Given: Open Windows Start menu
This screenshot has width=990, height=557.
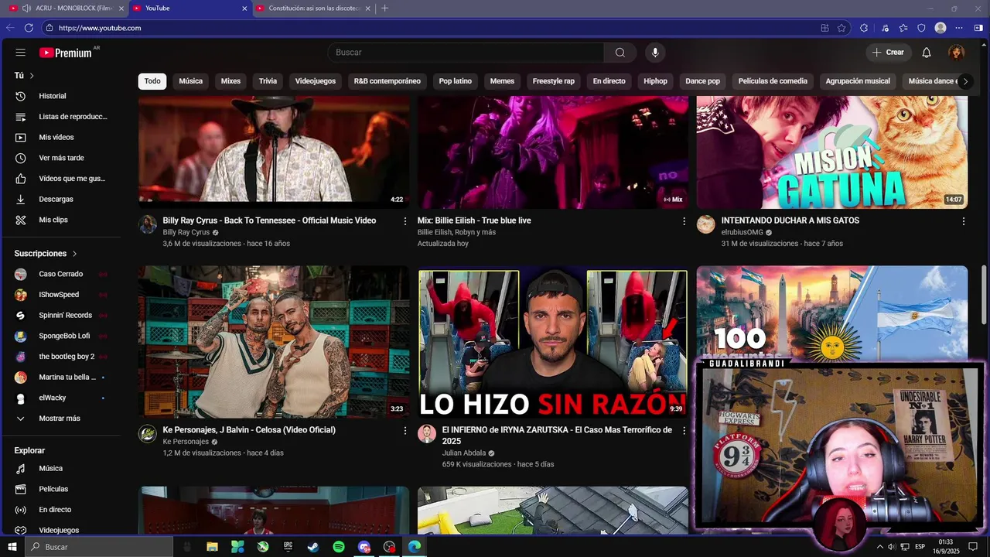Looking at the screenshot, I should coord(12,547).
